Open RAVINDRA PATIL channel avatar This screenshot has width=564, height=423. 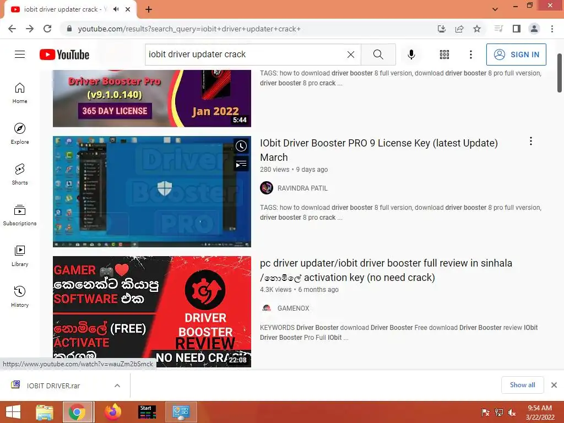pos(267,188)
